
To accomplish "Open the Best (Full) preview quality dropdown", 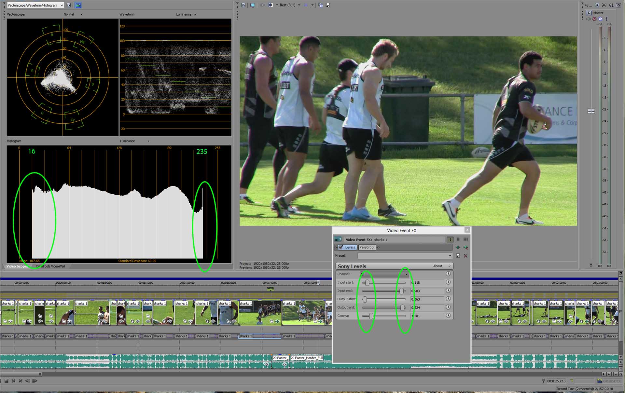I will click(299, 5).
